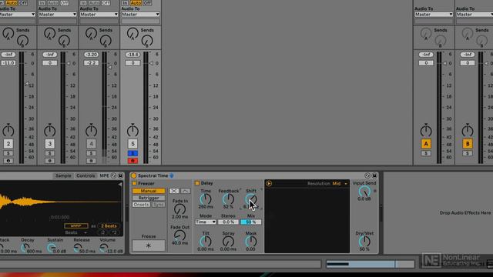493x277 pixels.
Task: Switch to Sample tab in sampler
Action: [63, 175]
